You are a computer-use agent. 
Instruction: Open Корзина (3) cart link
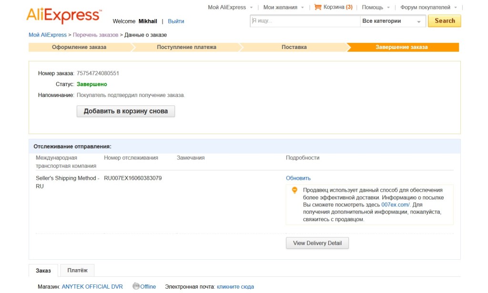[338, 7]
